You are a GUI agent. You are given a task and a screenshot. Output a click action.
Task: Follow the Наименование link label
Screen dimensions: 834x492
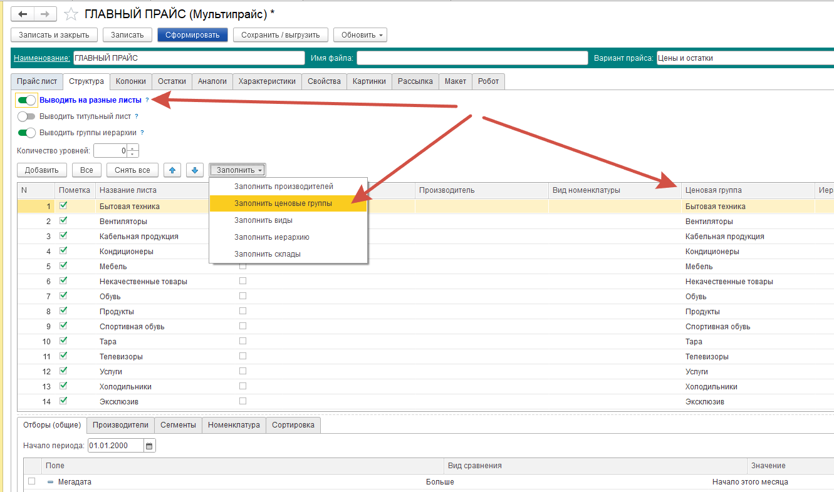[42, 58]
